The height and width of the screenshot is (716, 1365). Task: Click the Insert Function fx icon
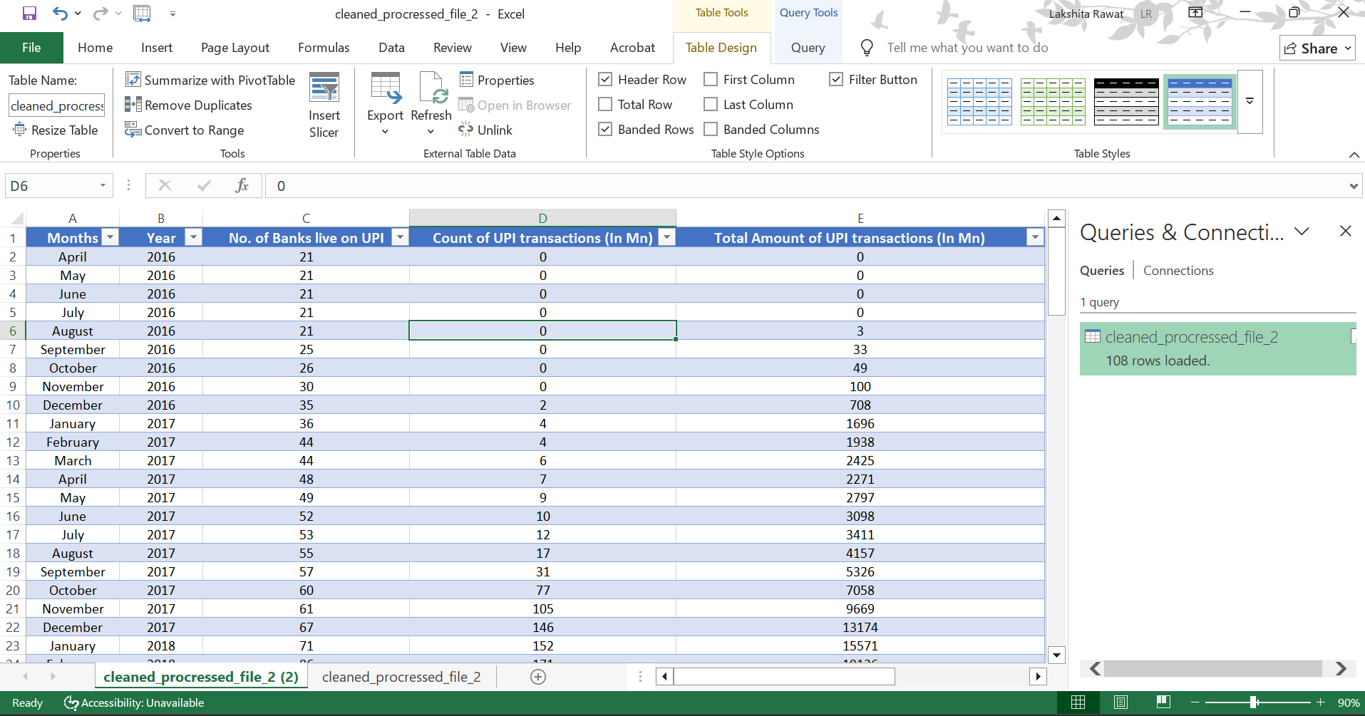[242, 186]
